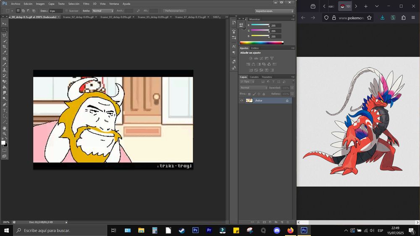The image size is (420, 236).
Task: Hide the Índice layer with eye icon
Action: (241, 101)
